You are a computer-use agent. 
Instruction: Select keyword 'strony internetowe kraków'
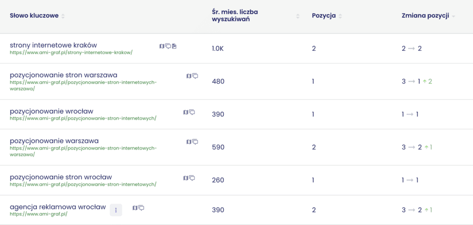[54, 45]
